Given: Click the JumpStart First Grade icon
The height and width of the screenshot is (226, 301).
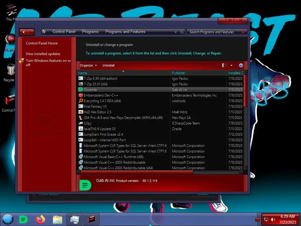Looking at the screenshot, I should 81,134.
